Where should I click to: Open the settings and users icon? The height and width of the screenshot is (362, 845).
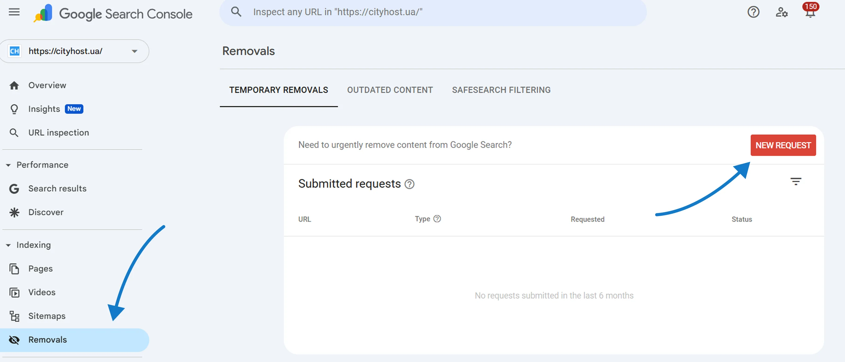point(782,12)
